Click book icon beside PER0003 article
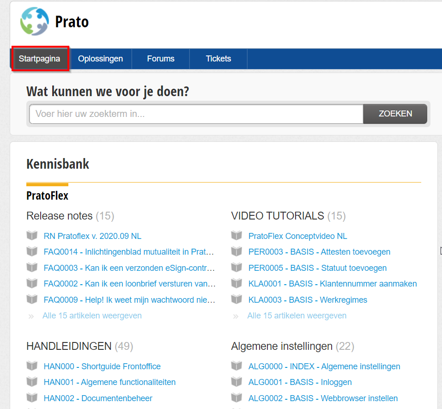442x409 pixels. point(237,251)
